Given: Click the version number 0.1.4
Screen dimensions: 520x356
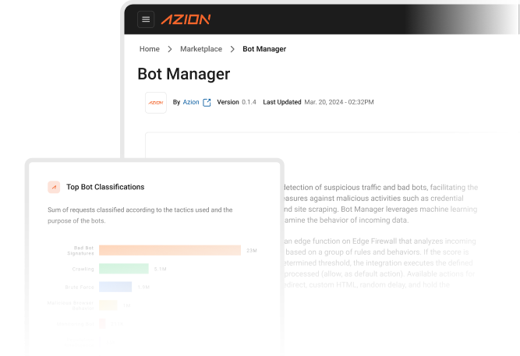Looking at the screenshot, I should click(x=249, y=102).
